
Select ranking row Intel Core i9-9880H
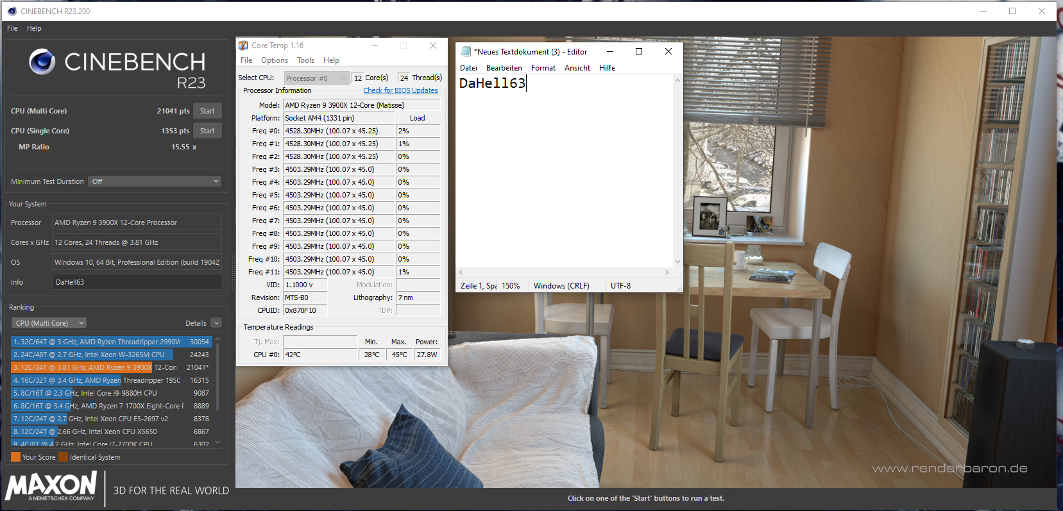pyautogui.click(x=111, y=393)
